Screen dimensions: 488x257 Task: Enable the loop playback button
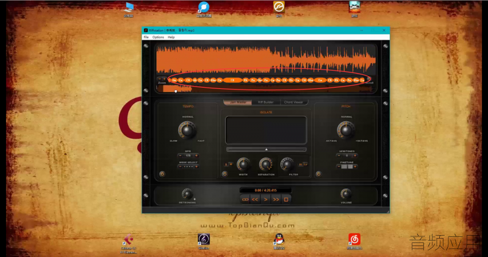pyautogui.click(x=245, y=200)
